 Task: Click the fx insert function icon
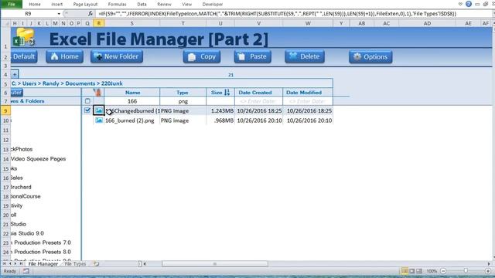[x=90, y=14]
